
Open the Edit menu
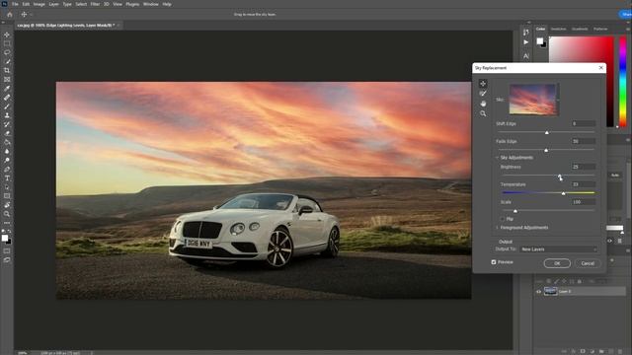pyautogui.click(x=26, y=4)
